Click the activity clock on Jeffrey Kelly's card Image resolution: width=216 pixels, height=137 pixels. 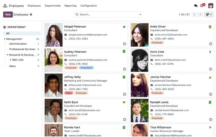point(124,94)
